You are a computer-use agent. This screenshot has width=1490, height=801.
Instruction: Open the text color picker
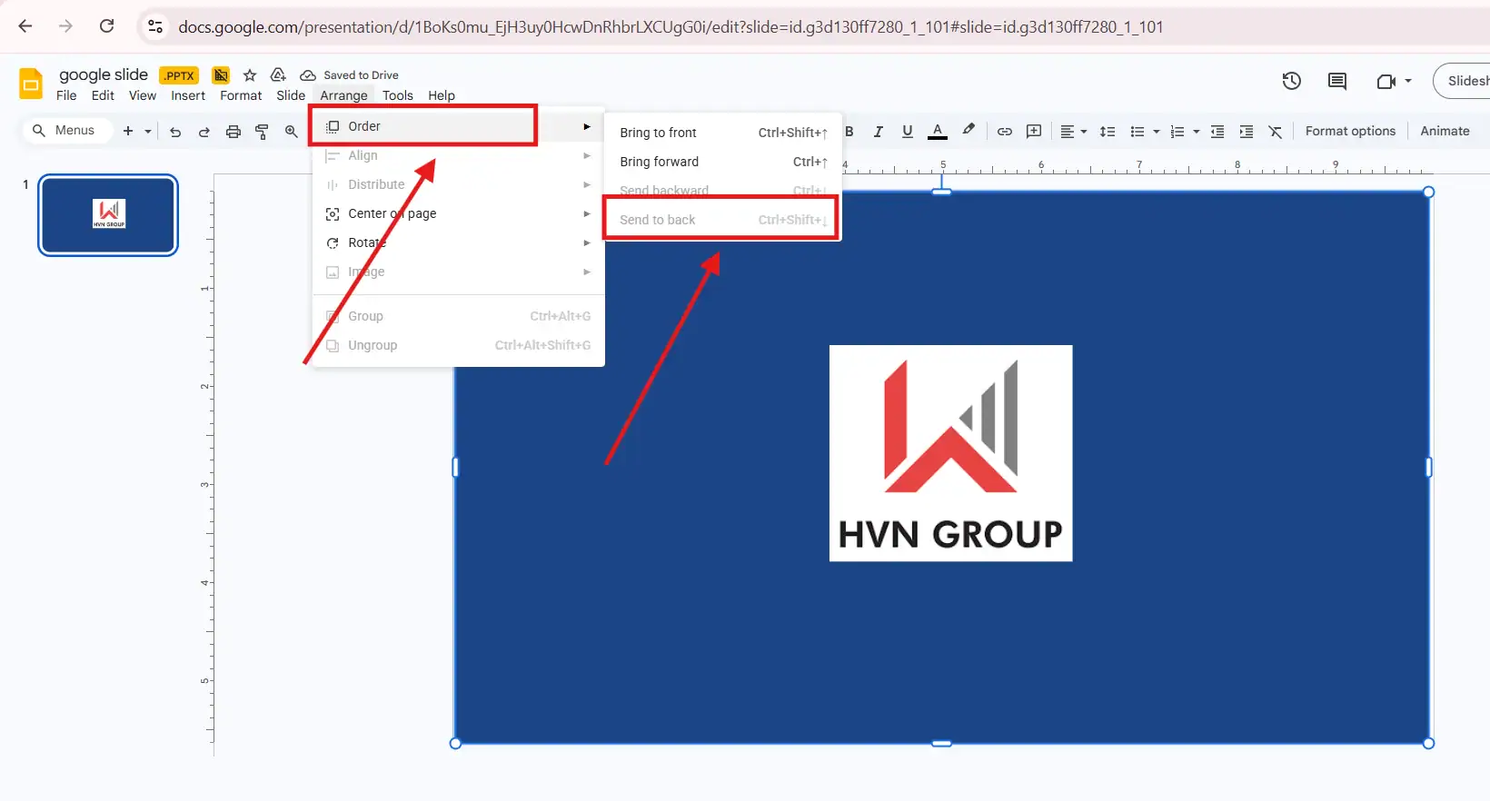(x=938, y=132)
